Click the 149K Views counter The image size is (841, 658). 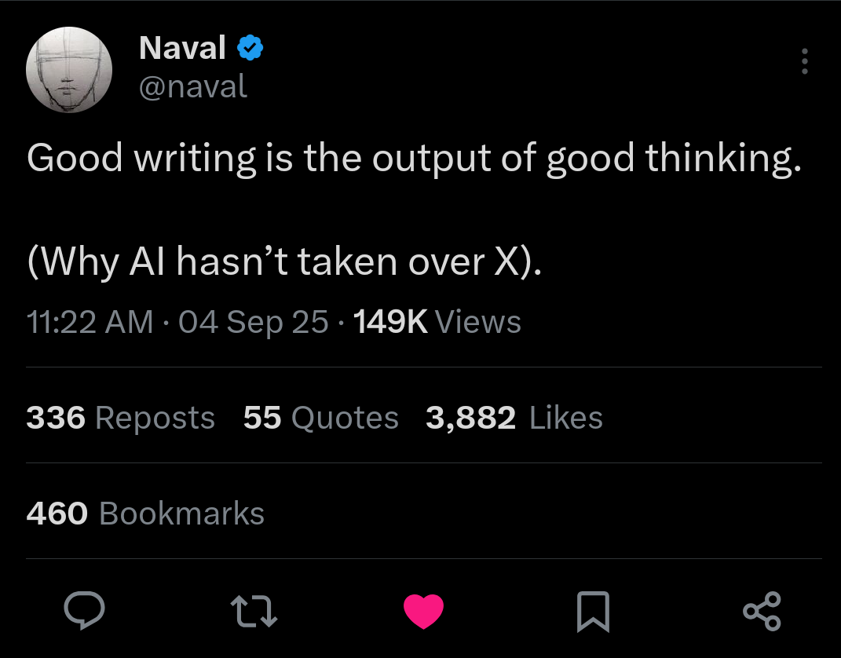437,322
